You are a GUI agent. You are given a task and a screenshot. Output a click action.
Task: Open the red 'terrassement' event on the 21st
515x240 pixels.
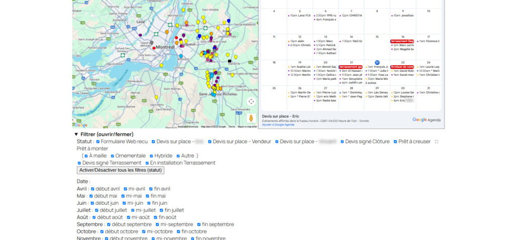click(x=351, y=67)
